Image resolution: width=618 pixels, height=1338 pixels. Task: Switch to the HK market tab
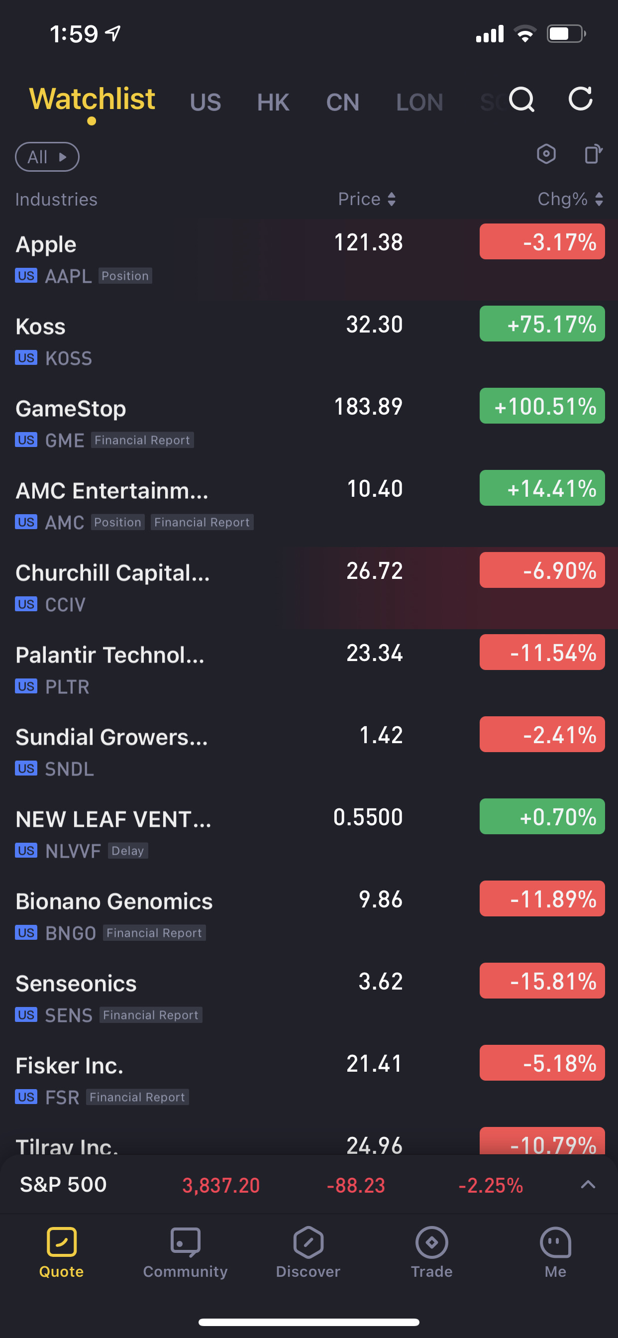point(273,103)
